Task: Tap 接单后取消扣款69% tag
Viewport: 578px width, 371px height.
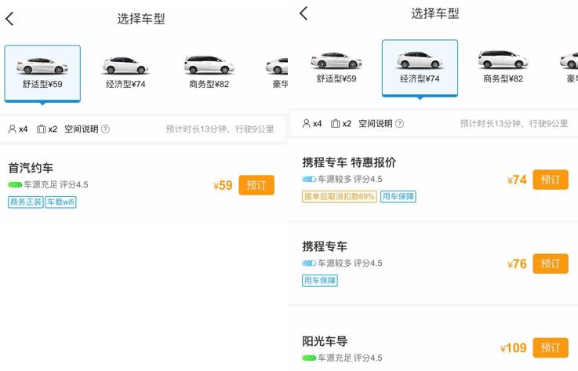Action: [339, 197]
